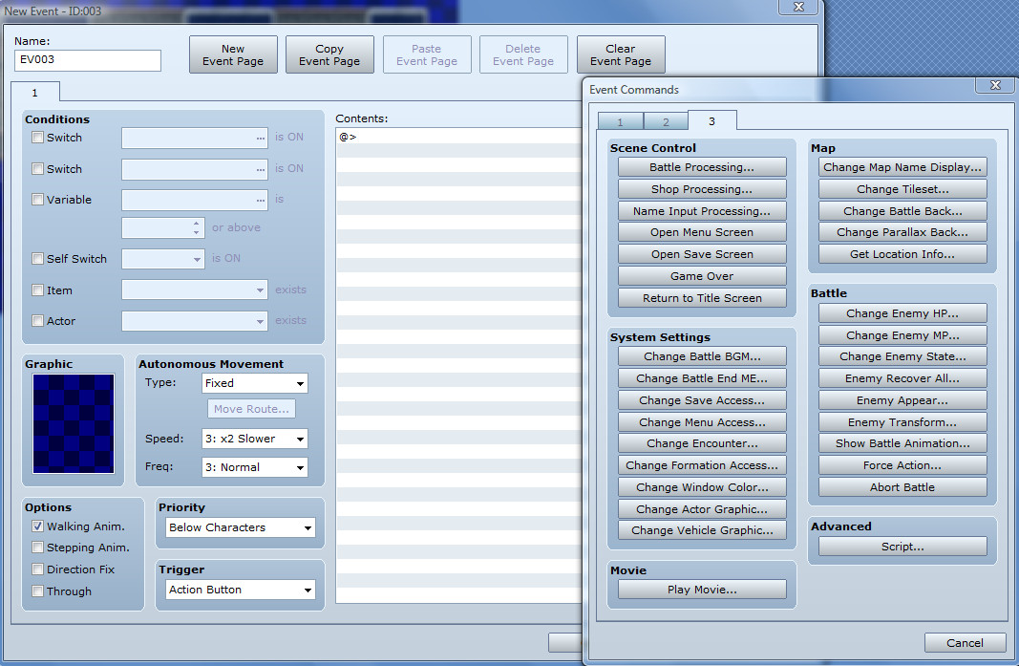Open Get Location Info command
This screenshot has height=666, width=1019.
coord(902,254)
